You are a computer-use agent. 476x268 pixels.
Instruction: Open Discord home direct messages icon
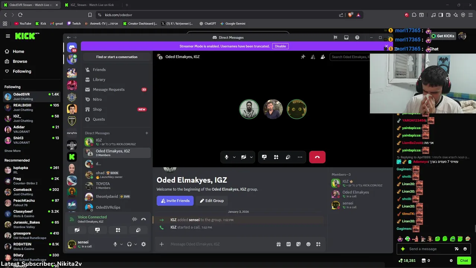coord(72,48)
